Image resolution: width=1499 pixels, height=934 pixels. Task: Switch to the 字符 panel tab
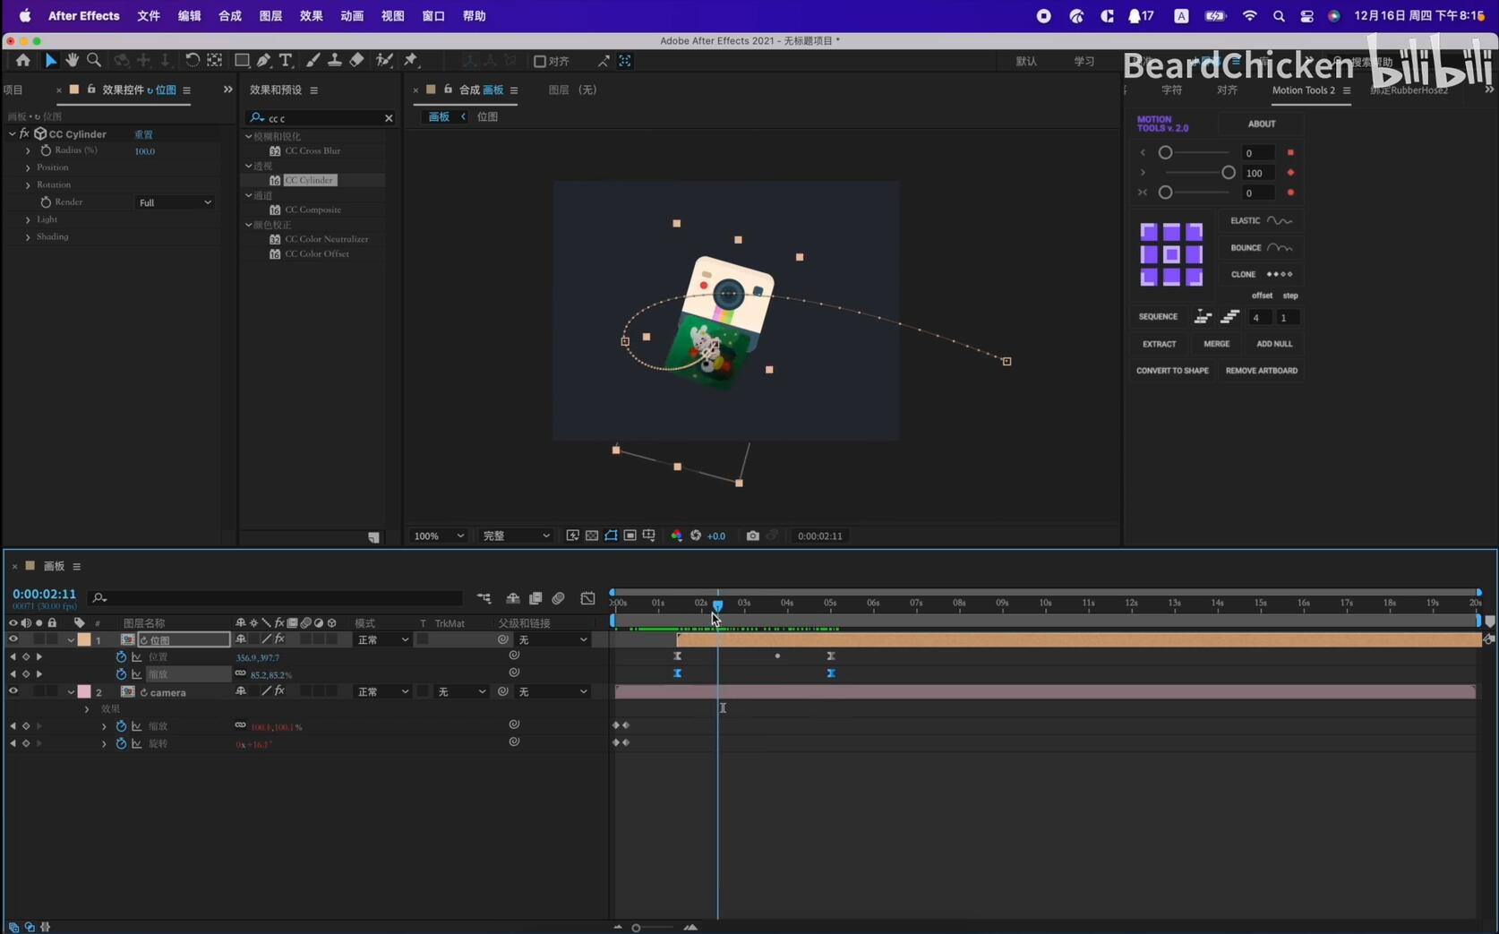point(1171,90)
